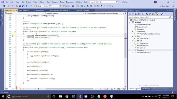
Task: Collapse the Controllers folder
Action: [132, 32]
